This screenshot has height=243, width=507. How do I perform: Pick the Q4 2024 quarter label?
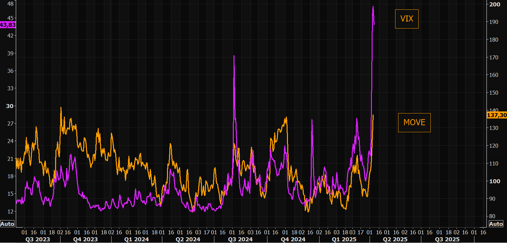click(293, 239)
